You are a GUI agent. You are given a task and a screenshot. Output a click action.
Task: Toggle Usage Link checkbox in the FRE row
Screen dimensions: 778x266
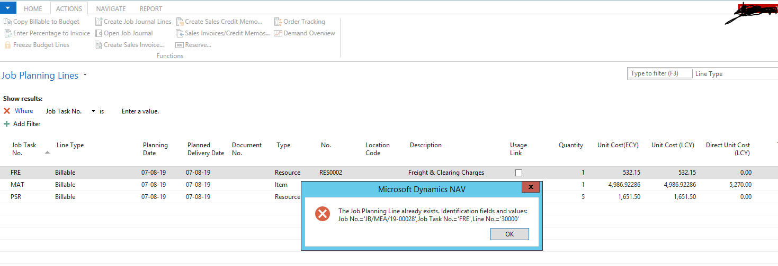coord(518,173)
